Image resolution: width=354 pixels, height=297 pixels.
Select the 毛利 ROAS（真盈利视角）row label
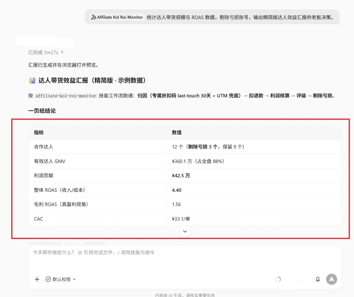(61, 205)
